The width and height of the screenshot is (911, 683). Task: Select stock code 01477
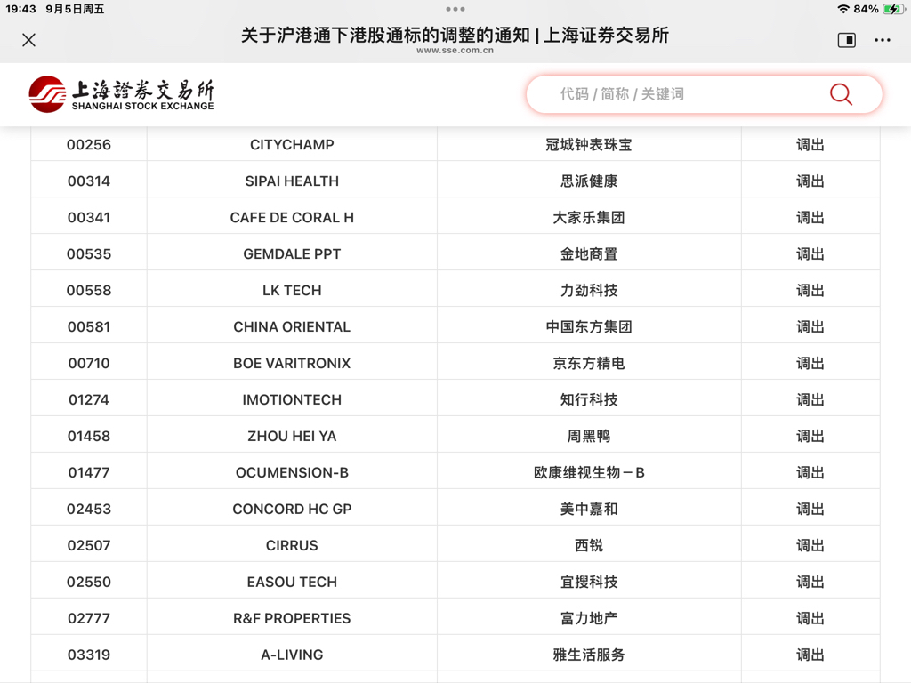tap(89, 473)
